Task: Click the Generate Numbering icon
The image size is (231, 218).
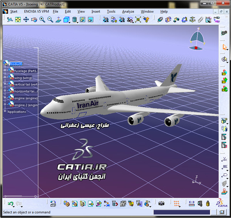Action: [123, 204]
